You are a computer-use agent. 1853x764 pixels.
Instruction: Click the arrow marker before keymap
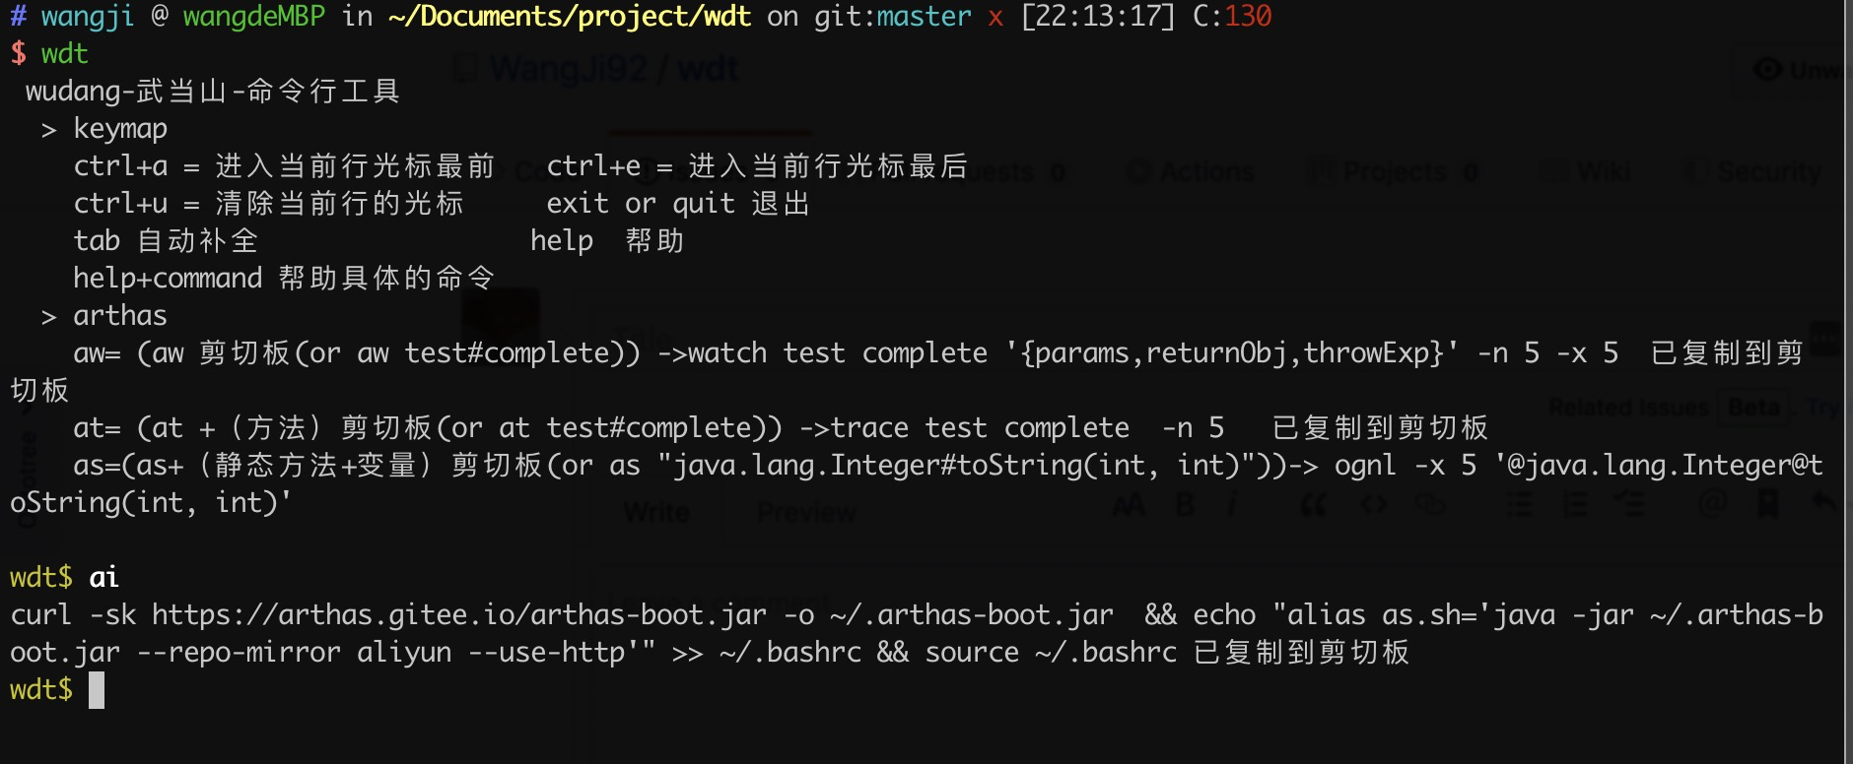coord(48,130)
